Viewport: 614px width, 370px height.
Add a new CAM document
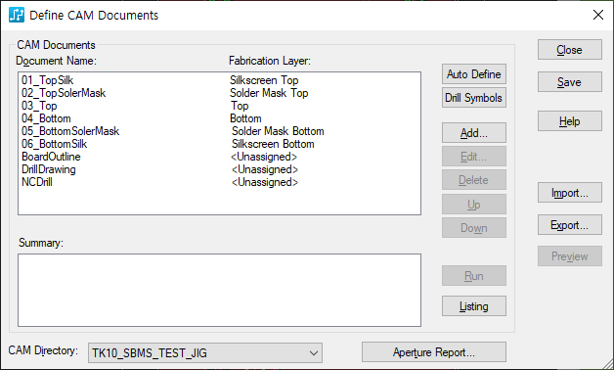pyautogui.click(x=474, y=133)
